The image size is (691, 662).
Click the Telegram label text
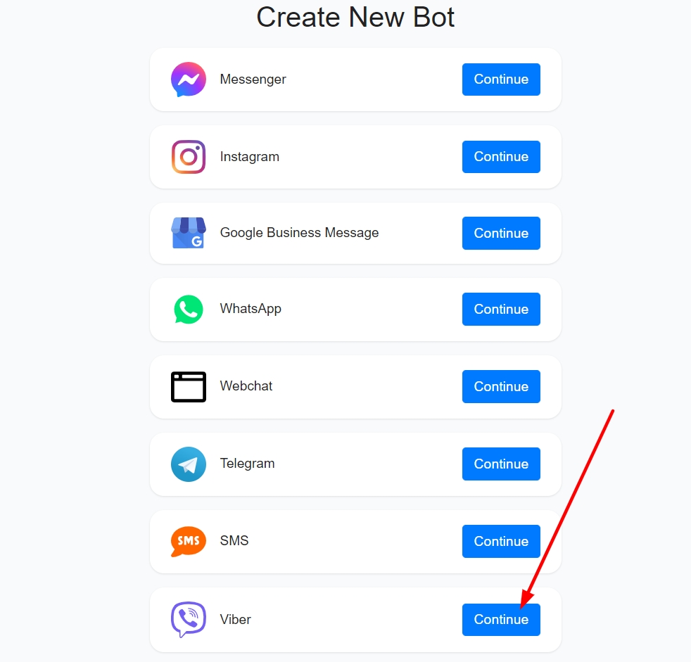(247, 464)
